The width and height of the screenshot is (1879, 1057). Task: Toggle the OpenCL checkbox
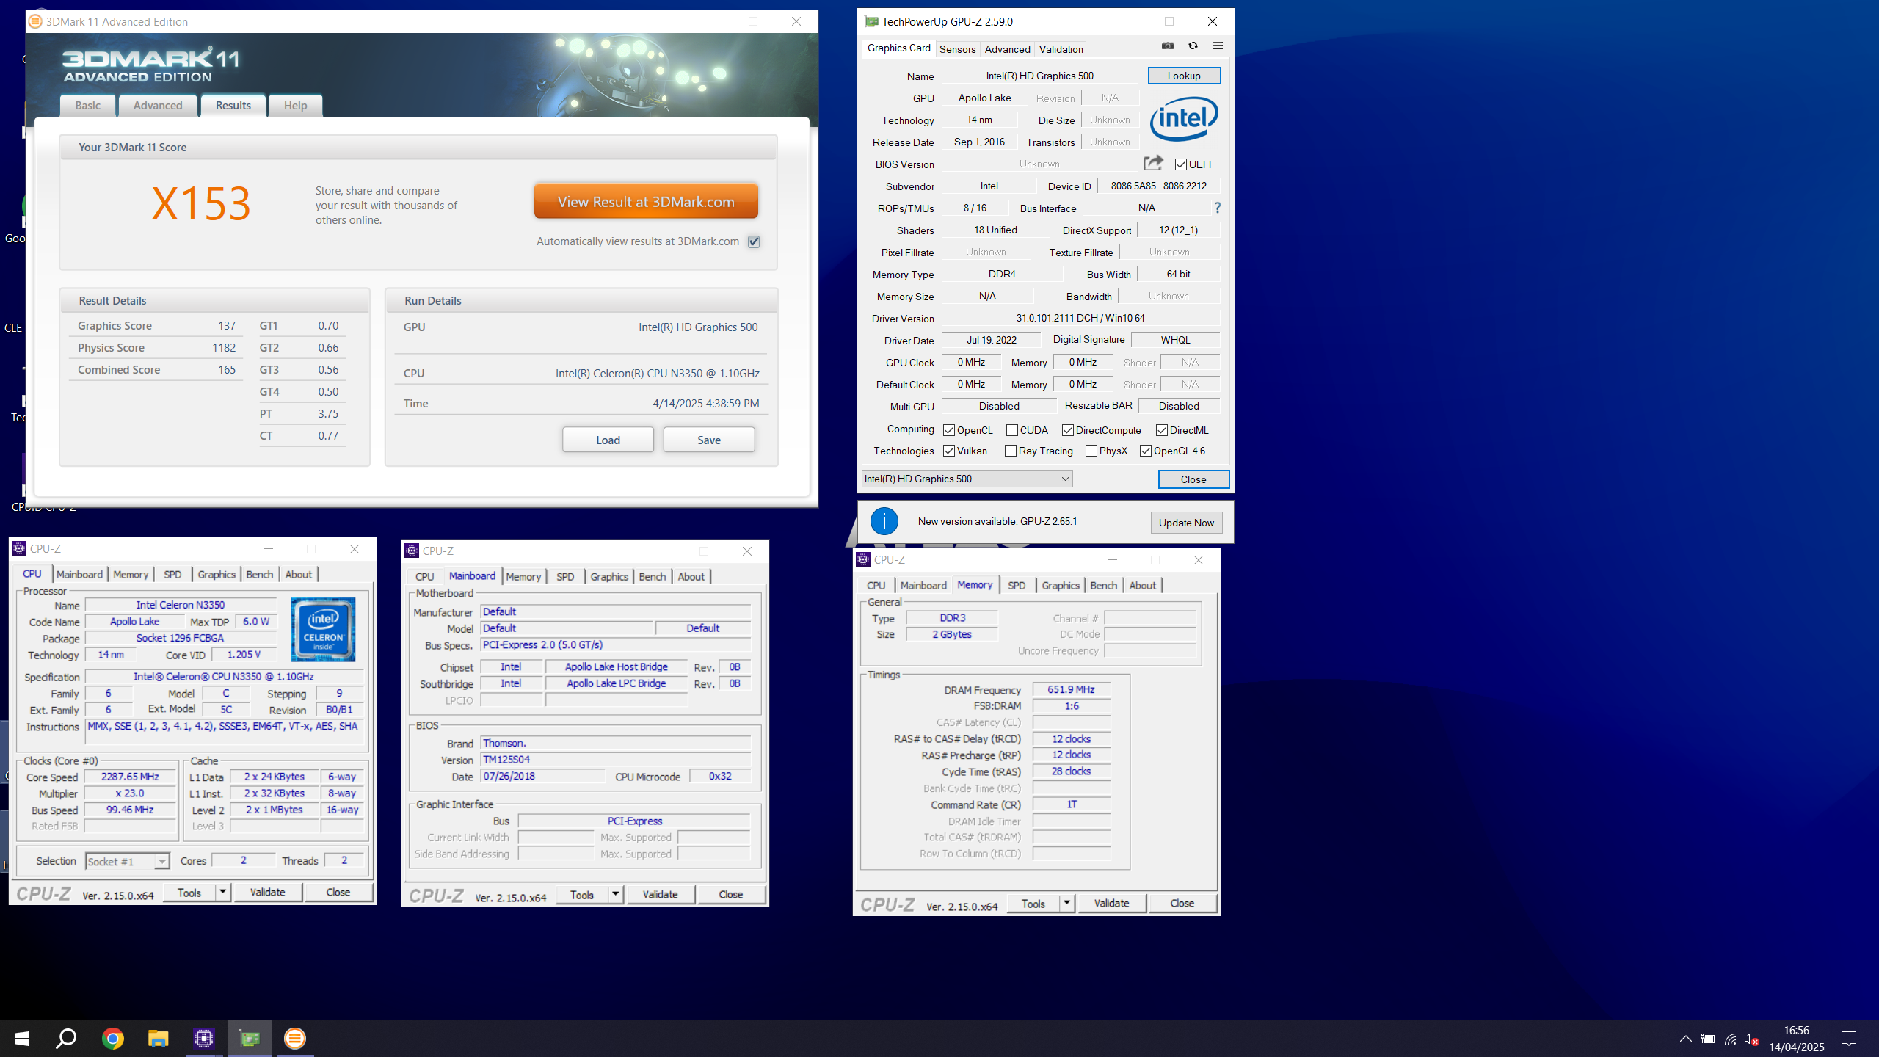point(949,430)
